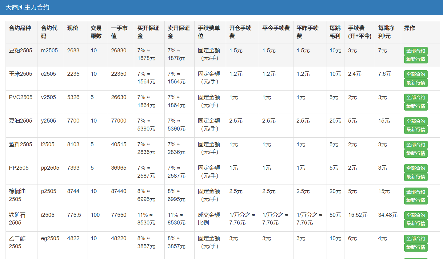The image size is (443, 259).
Task: Click 最新行情 button in 豆粕2505 row
Action: click(x=416, y=59)
